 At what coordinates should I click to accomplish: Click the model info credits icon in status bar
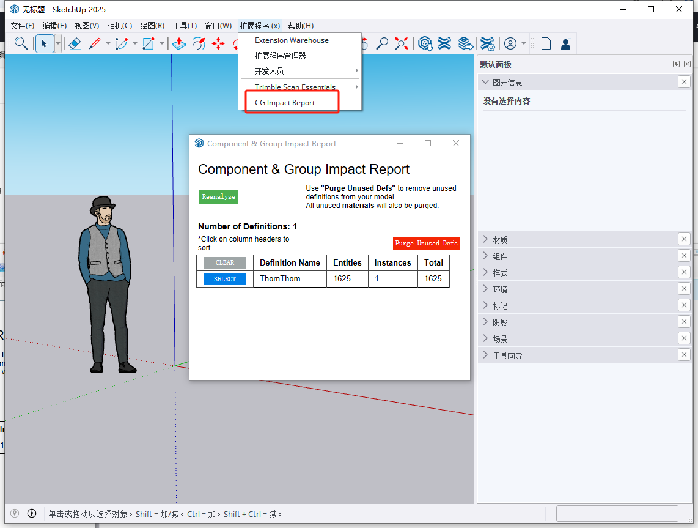32,513
